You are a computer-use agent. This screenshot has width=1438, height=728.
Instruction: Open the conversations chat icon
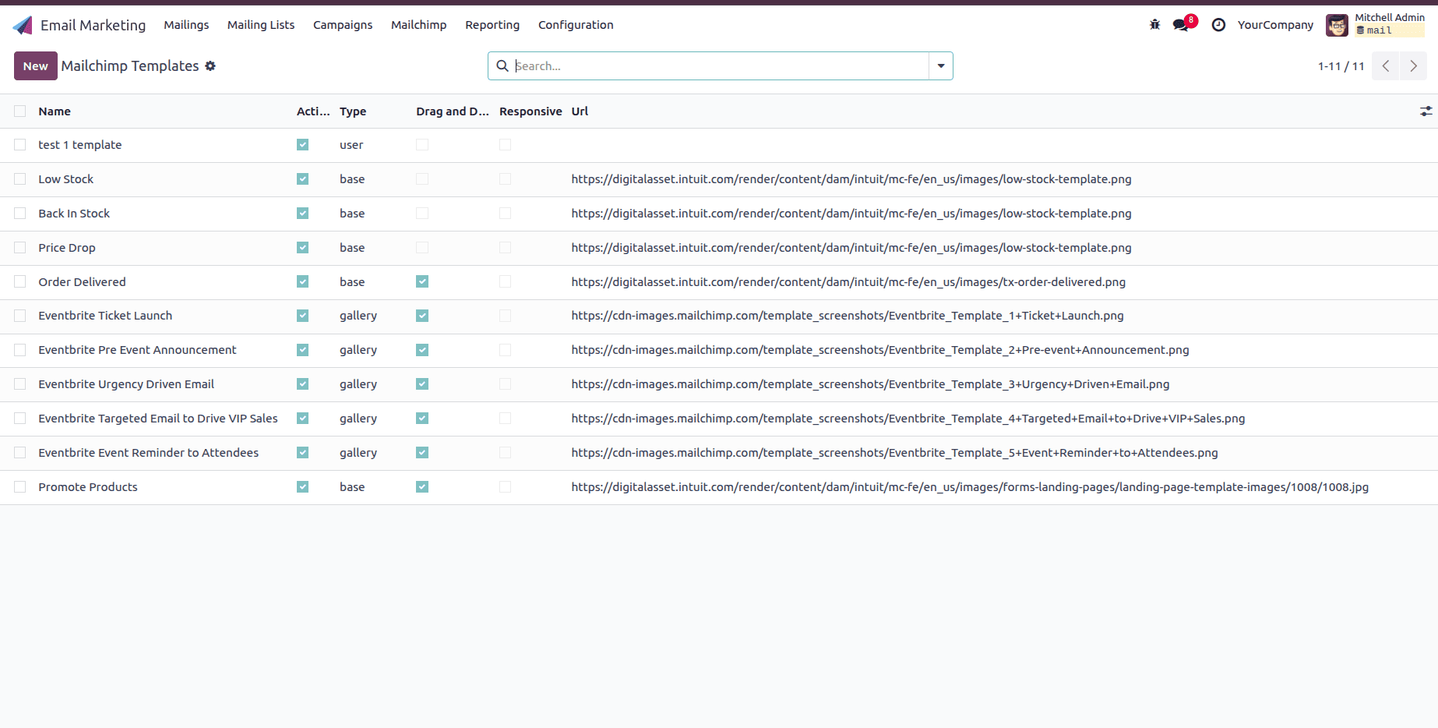click(1181, 25)
